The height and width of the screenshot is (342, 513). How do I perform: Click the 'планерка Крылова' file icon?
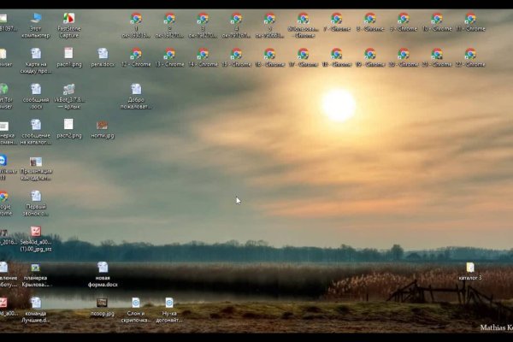click(36, 268)
